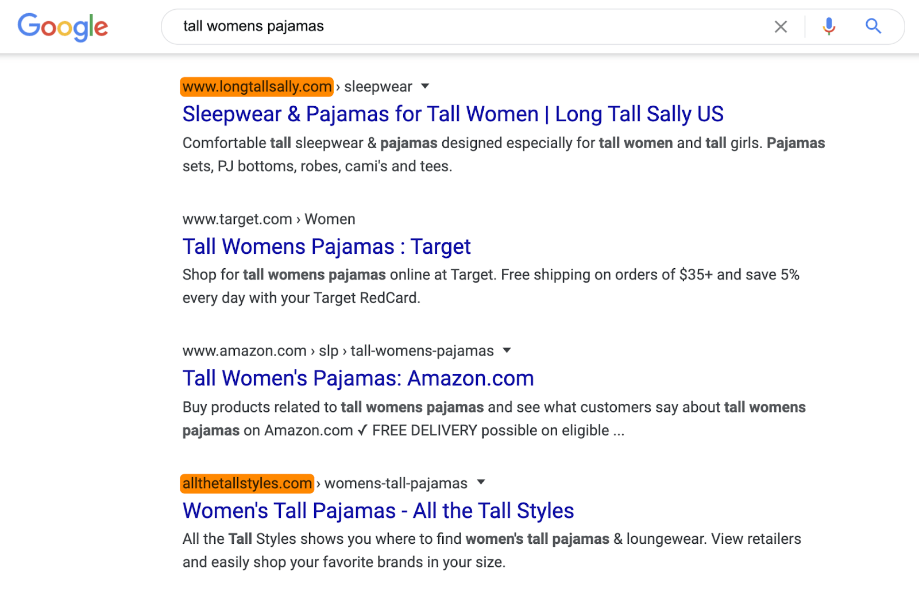Image resolution: width=919 pixels, height=595 pixels.
Task: Click the www.target.com breadcrumb
Action: [x=236, y=219]
